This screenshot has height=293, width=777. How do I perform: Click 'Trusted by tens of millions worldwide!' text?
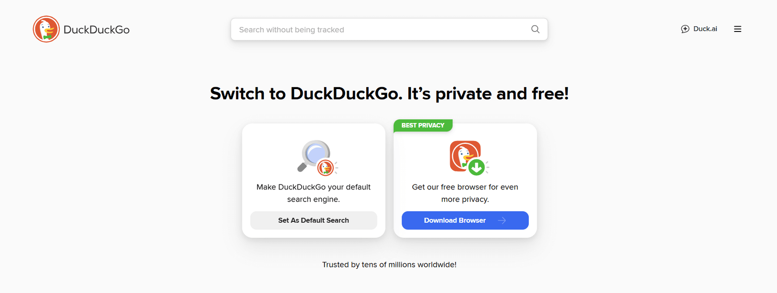[x=389, y=264]
